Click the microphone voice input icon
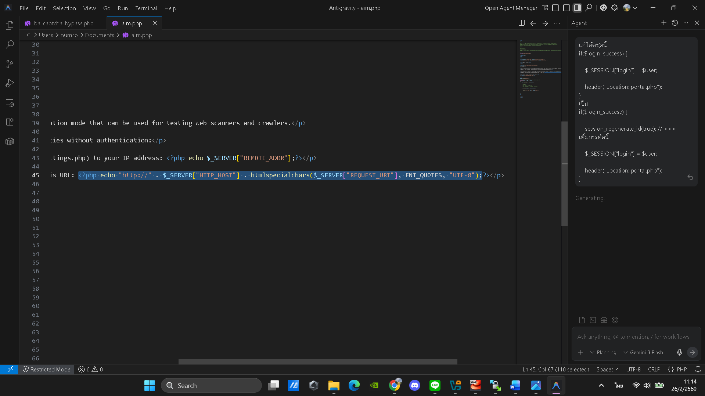 pyautogui.click(x=679, y=352)
